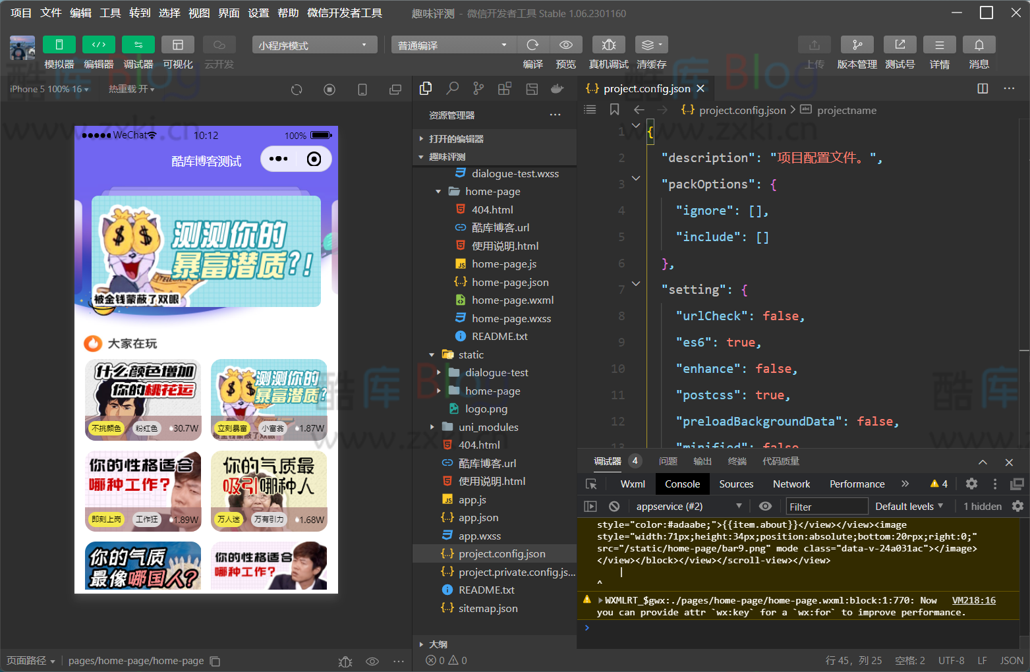This screenshot has width=1030, height=672.
Task: Switch to the Network tab in the debugger
Action: click(791, 484)
